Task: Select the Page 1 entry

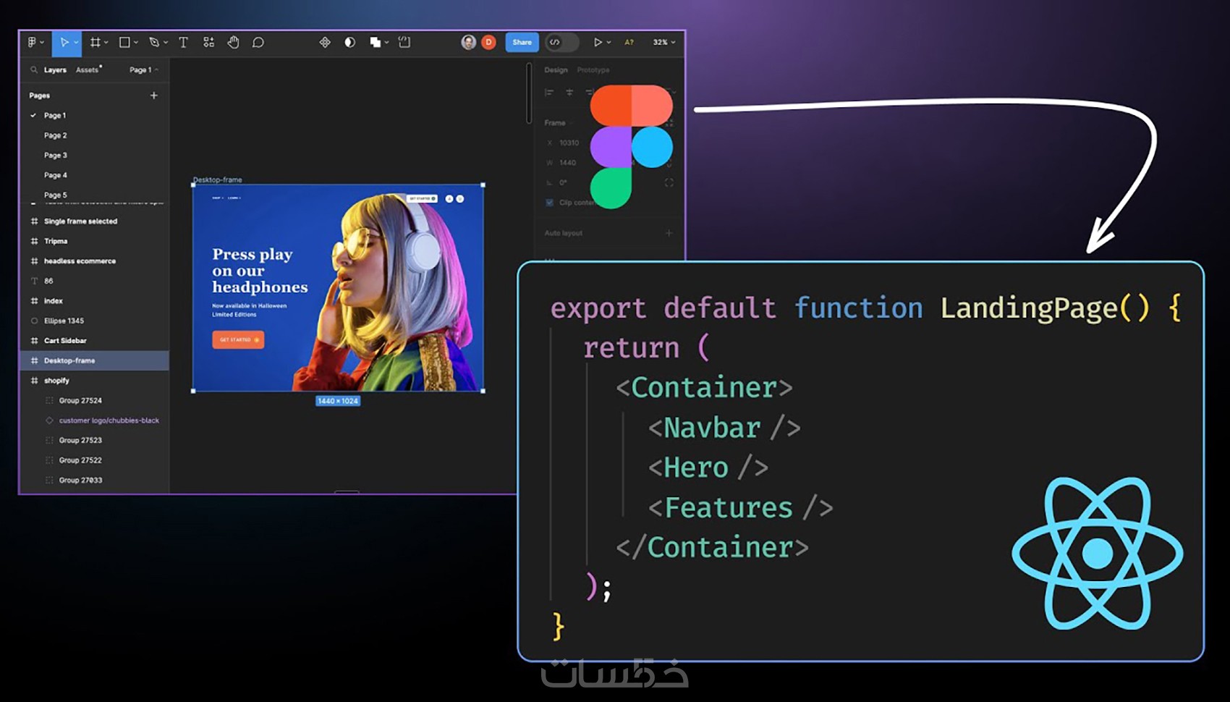Action: coord(55,116)
